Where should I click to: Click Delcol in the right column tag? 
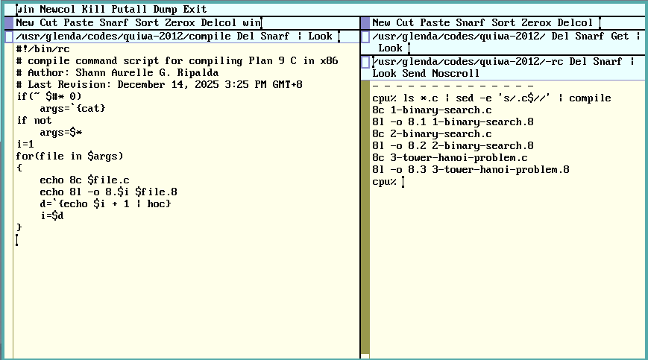tap(574, 22)
